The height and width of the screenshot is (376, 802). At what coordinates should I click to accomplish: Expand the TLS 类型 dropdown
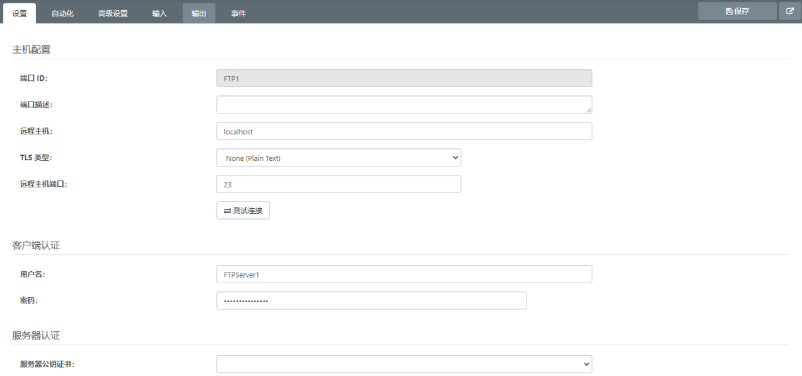pyautogui.click(x=339, y=158)
